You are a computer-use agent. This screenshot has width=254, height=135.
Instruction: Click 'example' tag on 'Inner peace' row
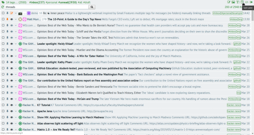tap(237, 13)
